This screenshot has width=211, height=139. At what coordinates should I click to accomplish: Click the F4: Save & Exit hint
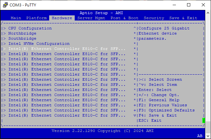158,115
